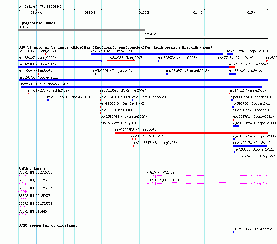Open variant nsv328970 (Mills2006)
Image resolution: width=277 pixels, height=244 pixels.
click(177, 58)
